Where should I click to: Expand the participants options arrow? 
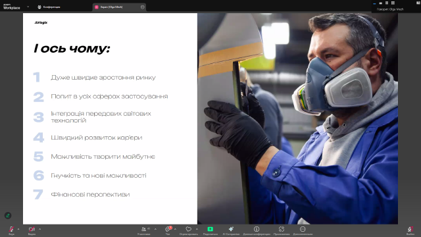155,229
